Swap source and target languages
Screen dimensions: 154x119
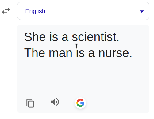pyautogui.click(x=6, y=11)
